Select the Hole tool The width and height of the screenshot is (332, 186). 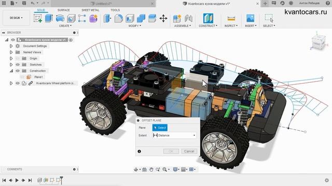(71, 19)
